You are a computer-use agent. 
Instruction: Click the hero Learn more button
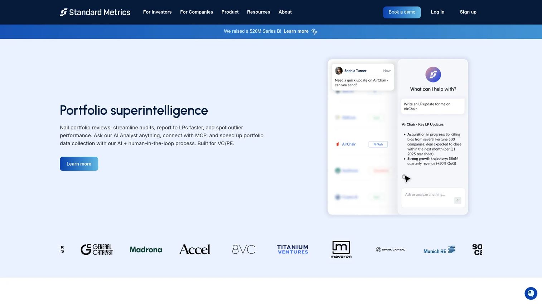coord(79,164)
